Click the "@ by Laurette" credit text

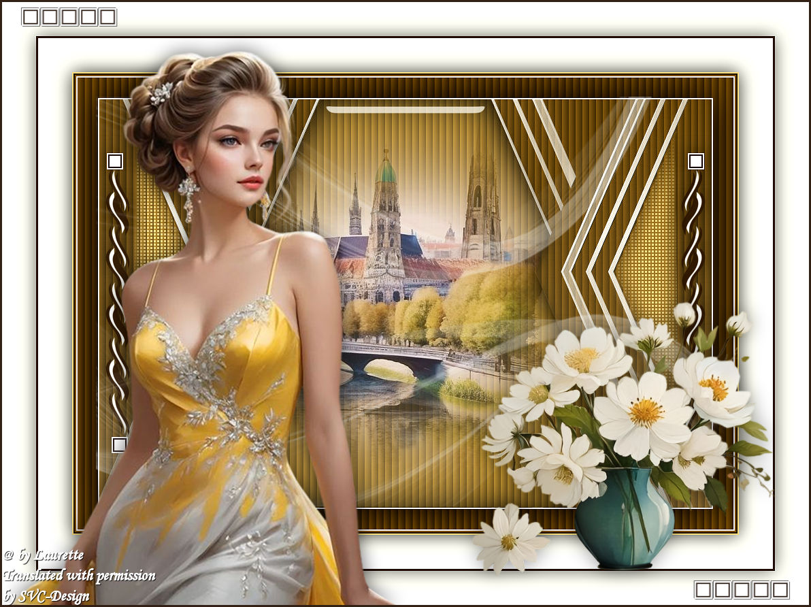tap(44, 556)
